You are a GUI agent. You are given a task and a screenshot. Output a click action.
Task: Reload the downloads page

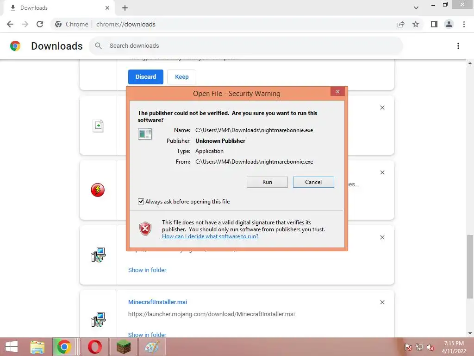(x=40, y=24)
